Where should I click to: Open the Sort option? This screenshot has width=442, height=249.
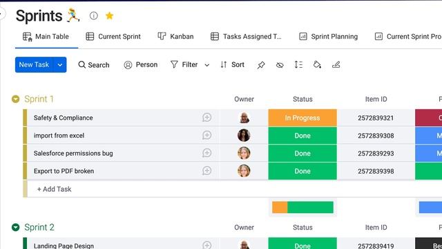tap(232, 65)
